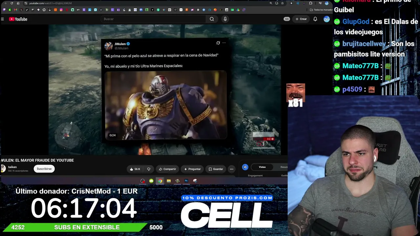Image resolution: width=420 pixels, height=236 pixels.
Task: Open the Instagram bookmark
Action: coord(61,10)
